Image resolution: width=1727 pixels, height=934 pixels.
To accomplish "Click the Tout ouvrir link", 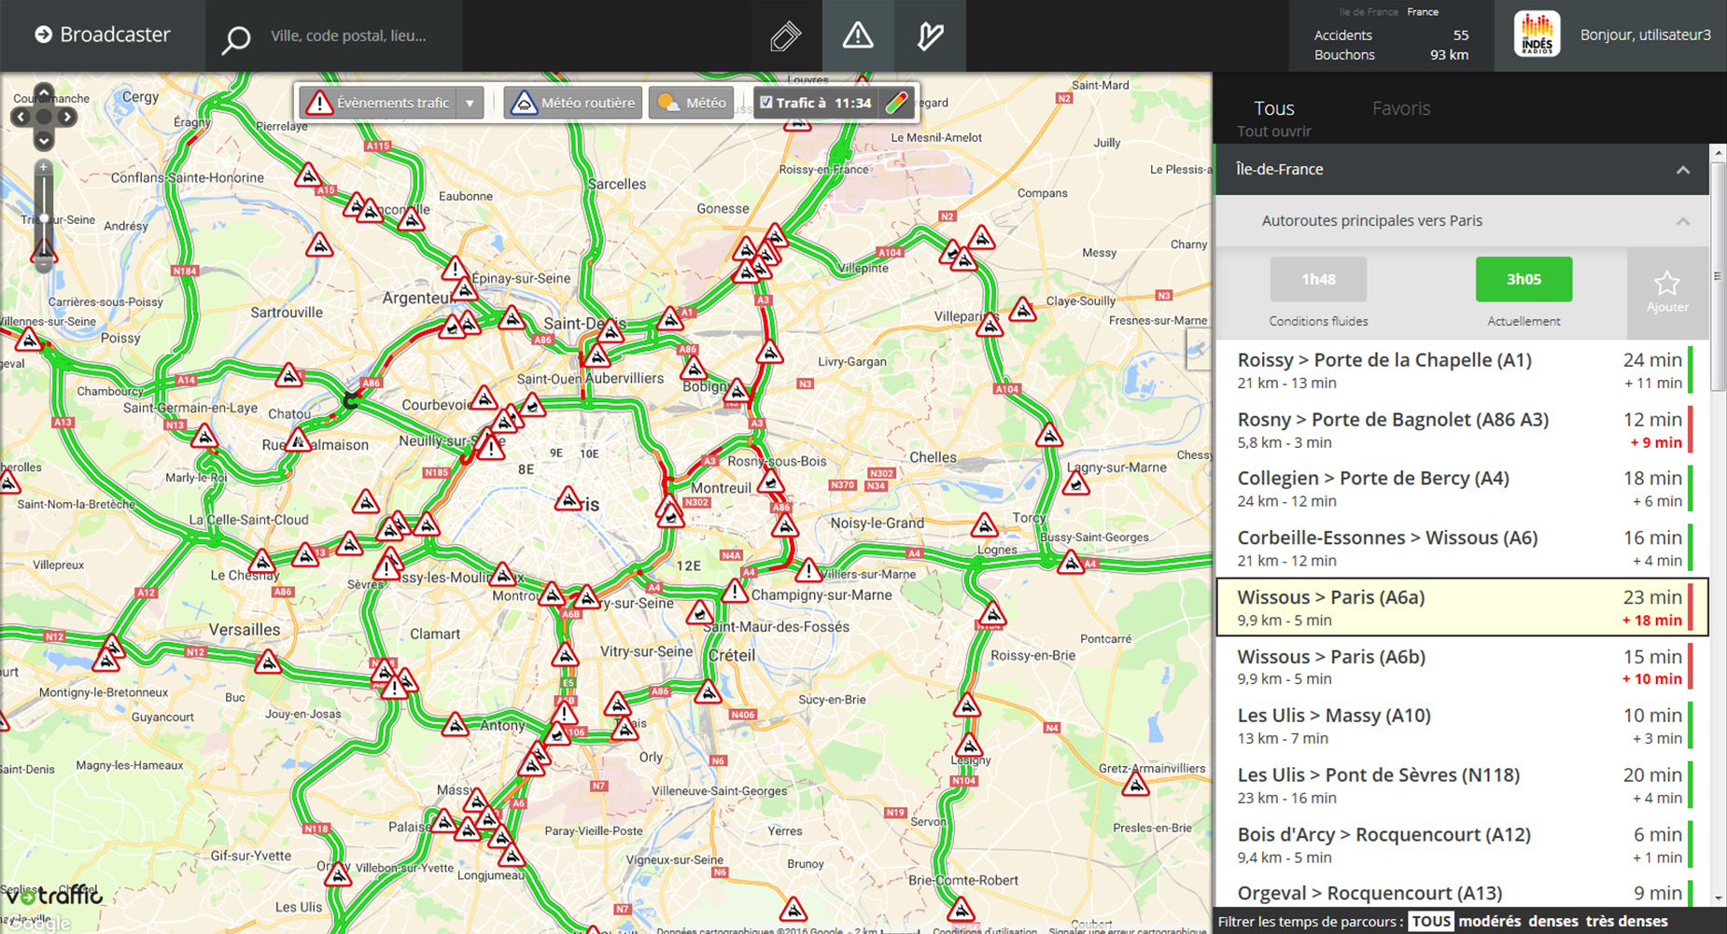I will pos(1273,132).
